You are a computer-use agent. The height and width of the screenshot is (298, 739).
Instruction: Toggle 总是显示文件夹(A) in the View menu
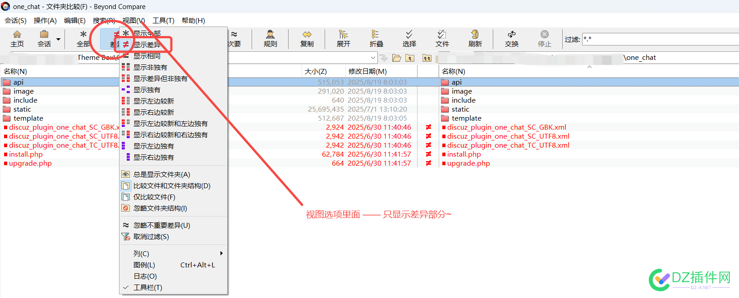click(x=161, y=174)
